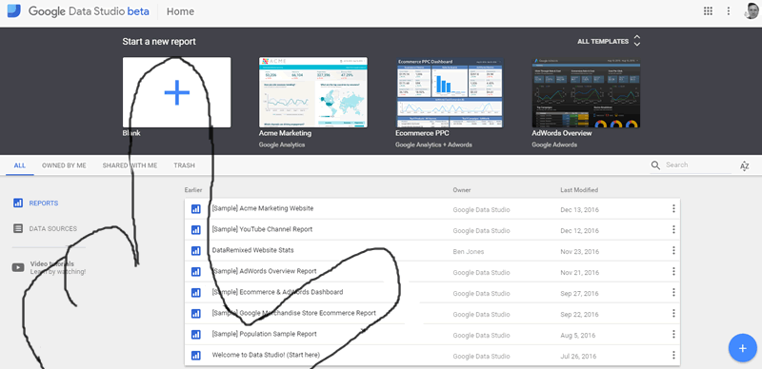762x369 pixels.
Task: Open more options for DataRemixed Website Stats row
Action: point(673,250)
